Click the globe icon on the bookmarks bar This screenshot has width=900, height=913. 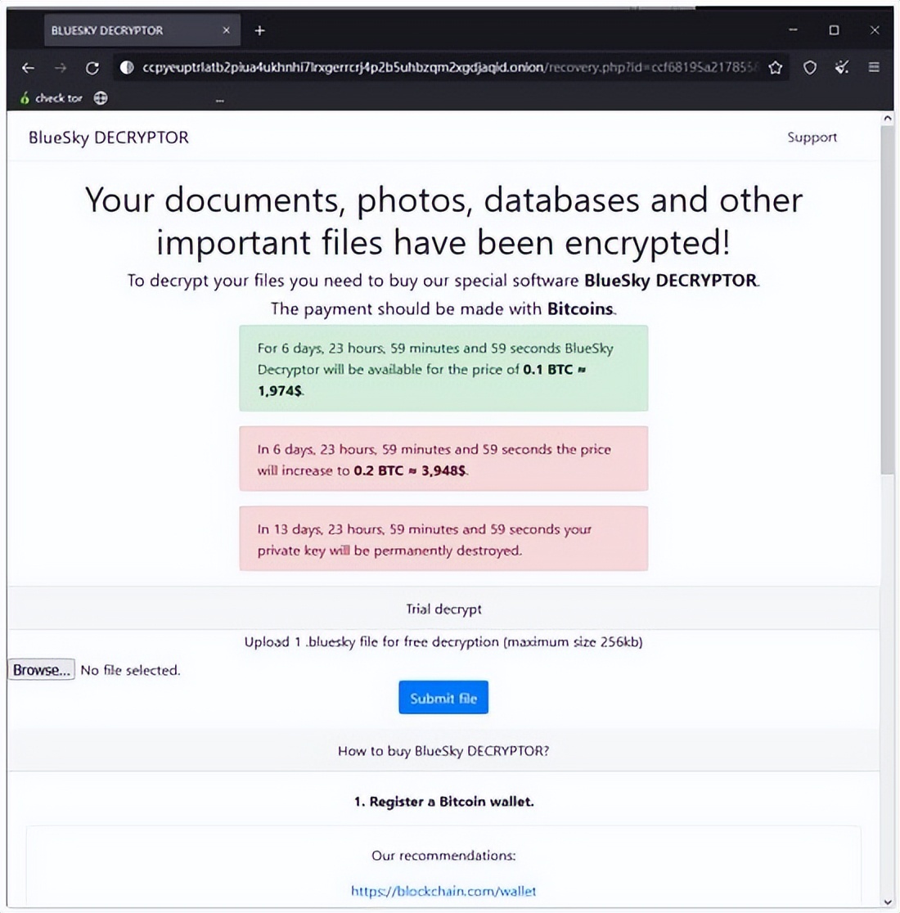(100, 97)
